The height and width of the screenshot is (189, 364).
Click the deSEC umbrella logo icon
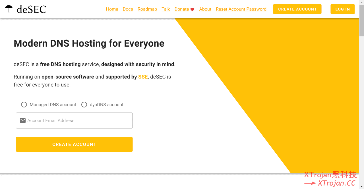point(9,9)
